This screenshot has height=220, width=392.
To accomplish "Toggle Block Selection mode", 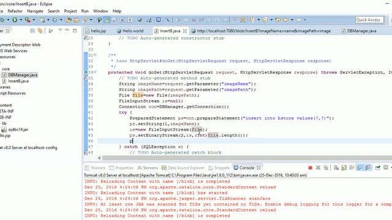I will (x=123, y=20).
